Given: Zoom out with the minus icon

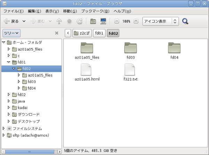Looking at the screenshot, I should pos(117,21).
